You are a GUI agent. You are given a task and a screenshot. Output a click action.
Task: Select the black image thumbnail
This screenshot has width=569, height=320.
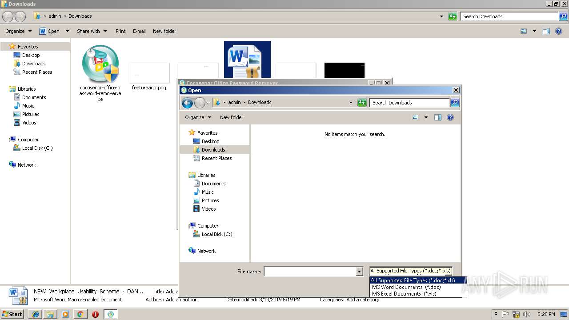(345, 71)
